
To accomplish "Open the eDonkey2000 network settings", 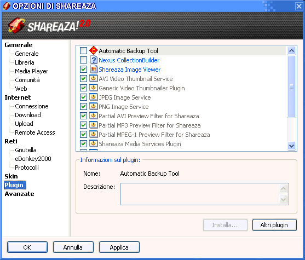I will click(x=33, y=159).
